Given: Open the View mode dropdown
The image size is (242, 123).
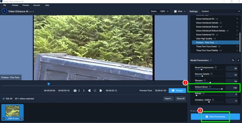Looking at the screenshot, I should 180,11.
